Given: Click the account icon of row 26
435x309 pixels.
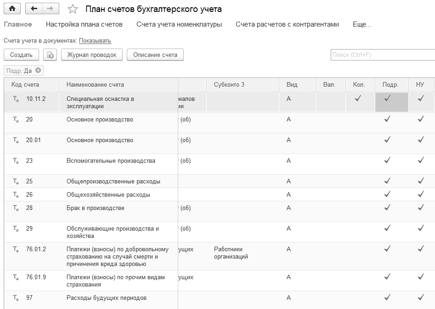Looking at the screenshot, I should coord(16,195).
